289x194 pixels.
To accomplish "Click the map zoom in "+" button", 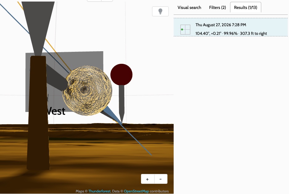I will [147, 179].
